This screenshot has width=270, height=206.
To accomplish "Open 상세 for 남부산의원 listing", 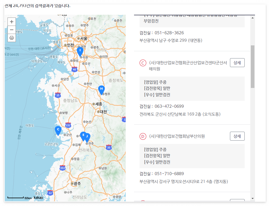I will pyautogui.click(x=237, y=136).
